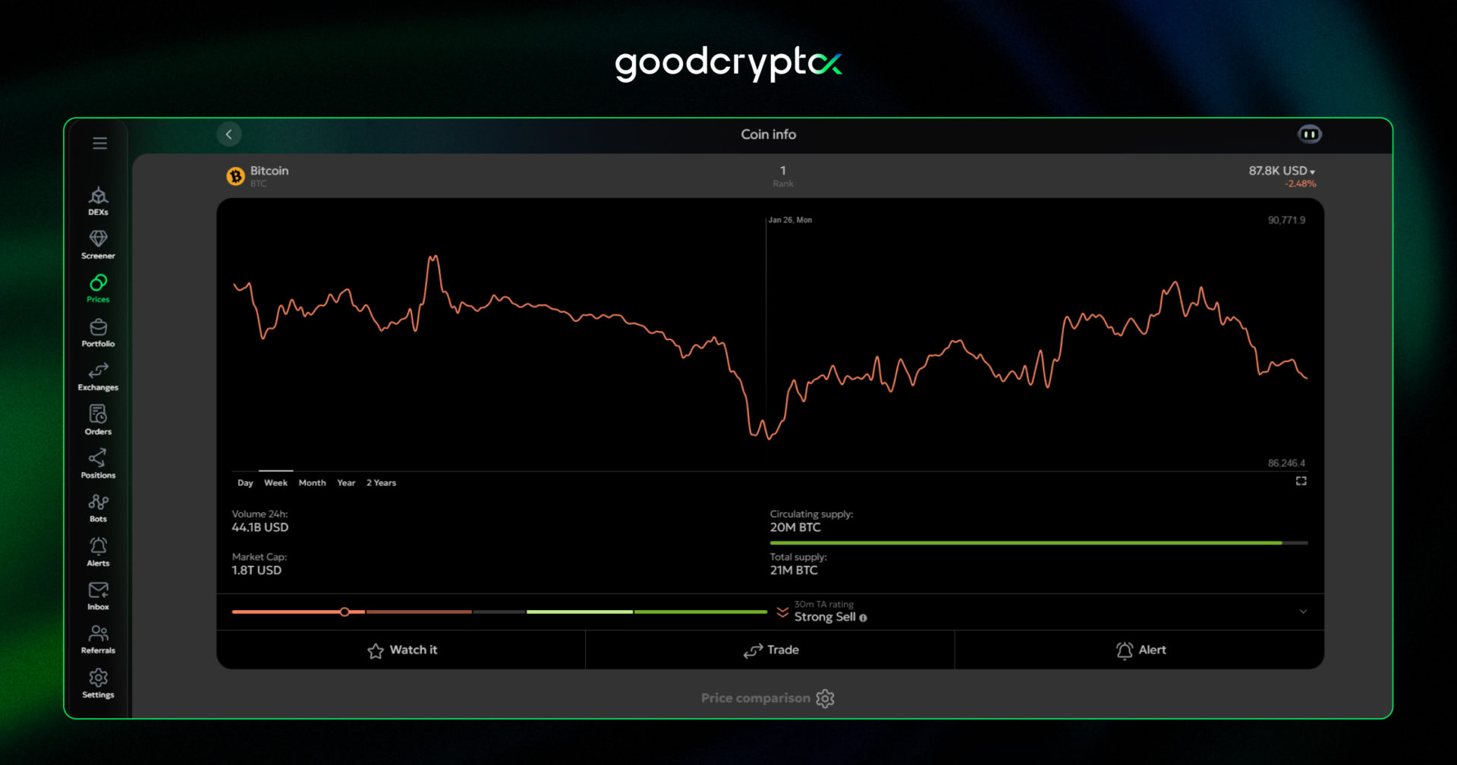Screen dimensions: 1457x765
Task: Click the TA rating slider handle
Action: click(345, 612)
